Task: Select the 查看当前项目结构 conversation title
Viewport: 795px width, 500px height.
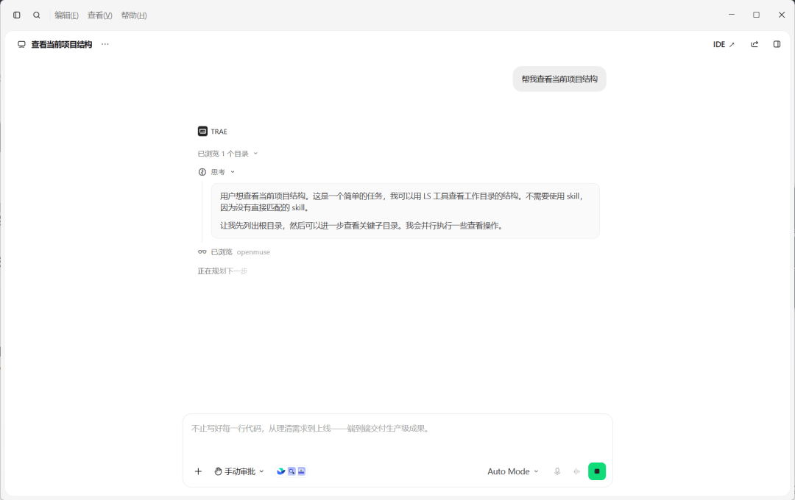Action: (x=62, y=45)
